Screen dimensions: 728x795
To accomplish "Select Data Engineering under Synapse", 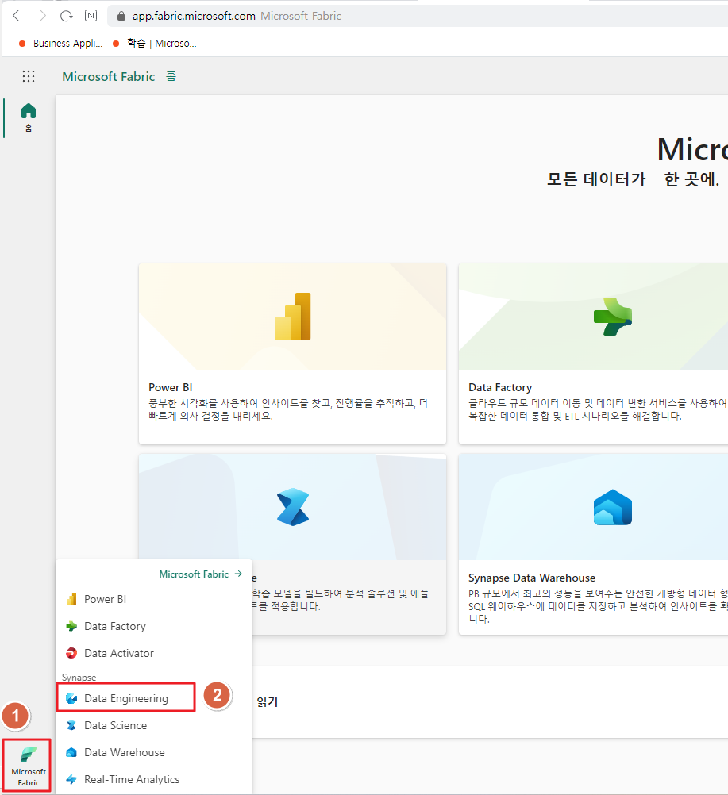I will click(x=125, y=697).
